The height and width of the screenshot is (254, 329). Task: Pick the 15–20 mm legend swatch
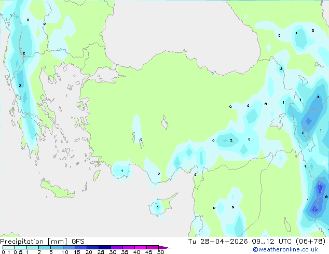pyautogui.click(x=81, y=247)
